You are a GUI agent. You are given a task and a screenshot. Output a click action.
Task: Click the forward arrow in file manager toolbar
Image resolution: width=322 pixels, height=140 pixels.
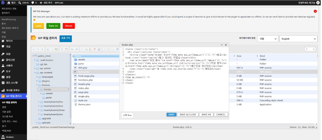pos(38,49)
